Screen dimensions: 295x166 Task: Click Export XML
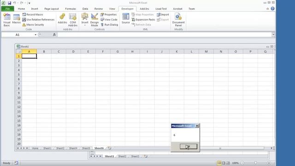pyautogui.click(x=163, y=19)
